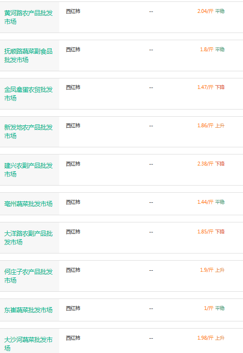Viewport: 243px width, 353px height.
Task: Open 何庄子农产品批发市场 link
Action: coord(28,276)
